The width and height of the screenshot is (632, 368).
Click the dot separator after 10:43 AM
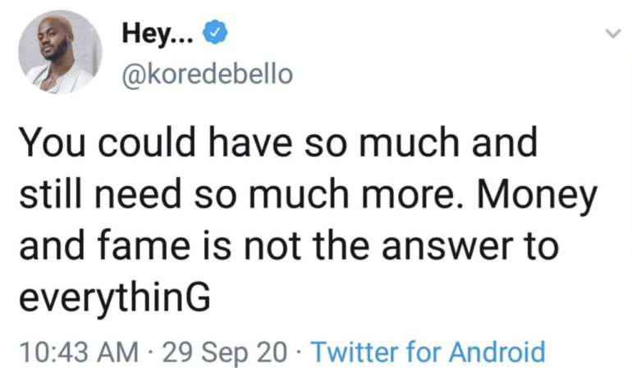coord(151,352)
